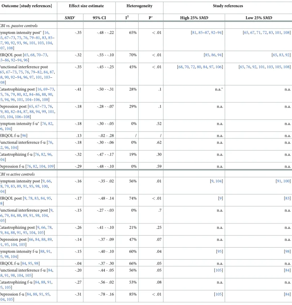Screen dimensions: 292x305
Task: Select the '.7' P value
Action: 160,210
